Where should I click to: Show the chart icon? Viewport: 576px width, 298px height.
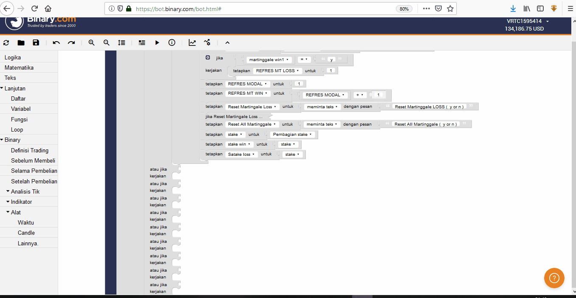[x=192, y=42]
